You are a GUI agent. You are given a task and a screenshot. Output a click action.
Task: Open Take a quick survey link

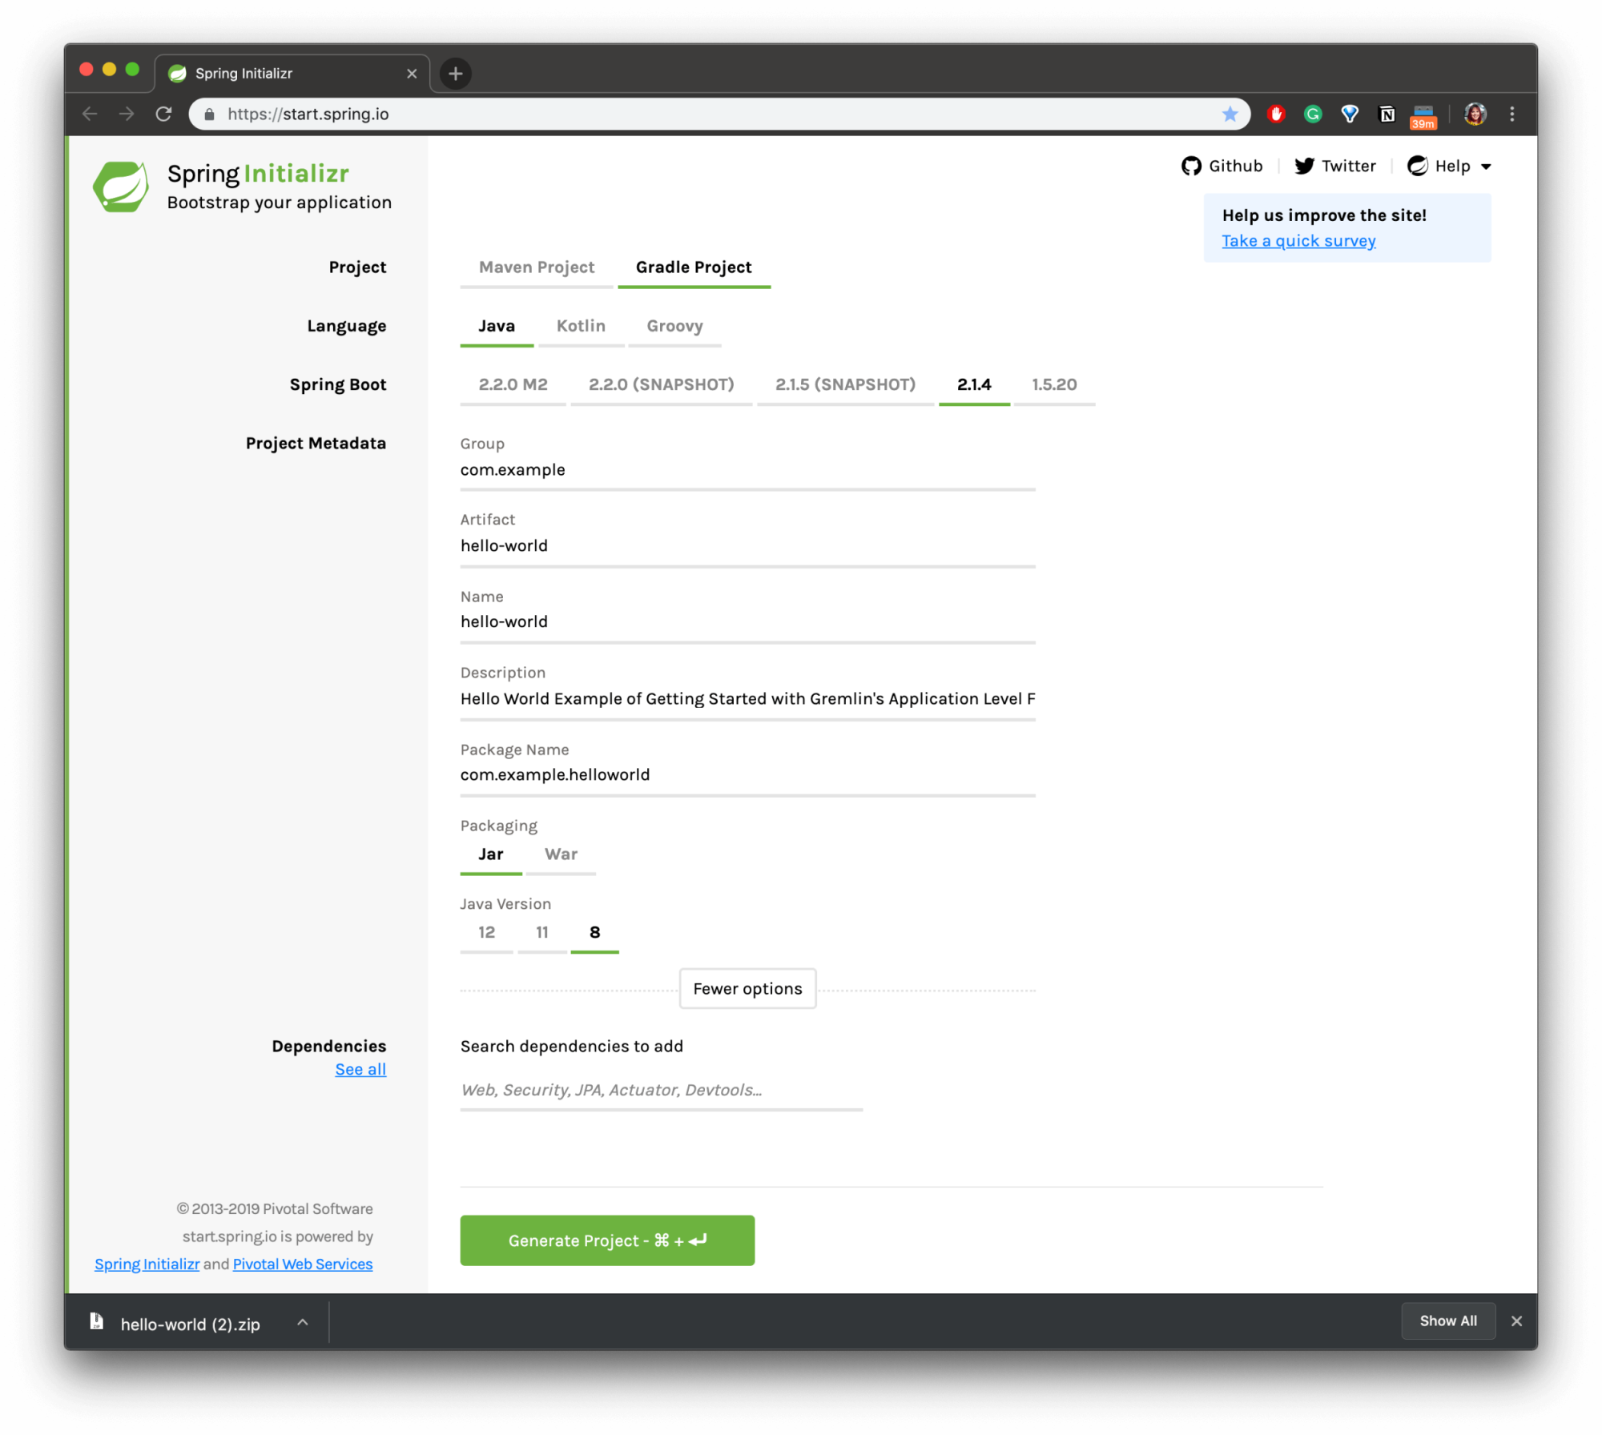(1299, 241)
